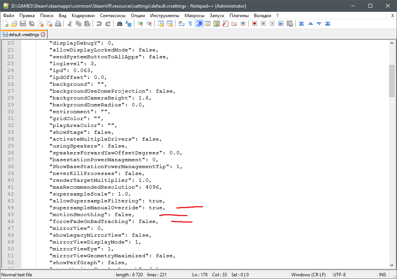Viewport: 397px width, 279px height.
Task: Start macro recording with red circle
Action: point(254,24)
